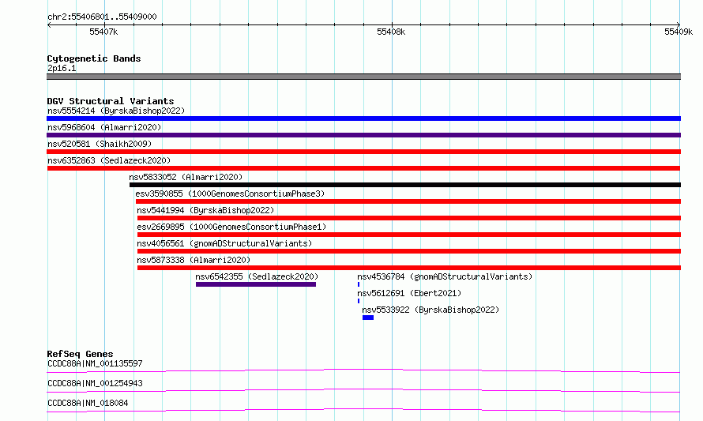Screen dimensions: 703x421
Task: Click the red nsv5441994 variant bar
Action: [x=409, y=218]
